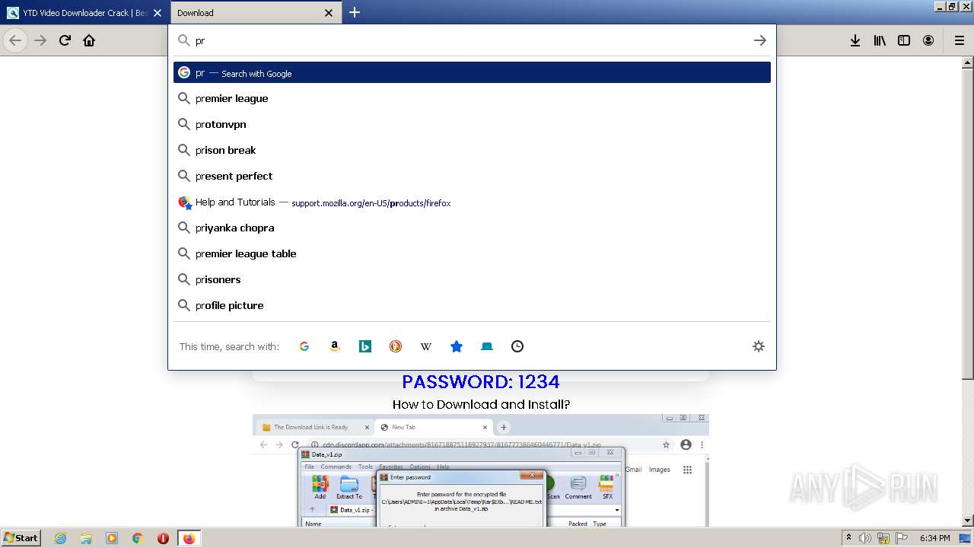Open the Downloads panel icon
This screenshot has width=974, height=548.
[x=855, y=40]
